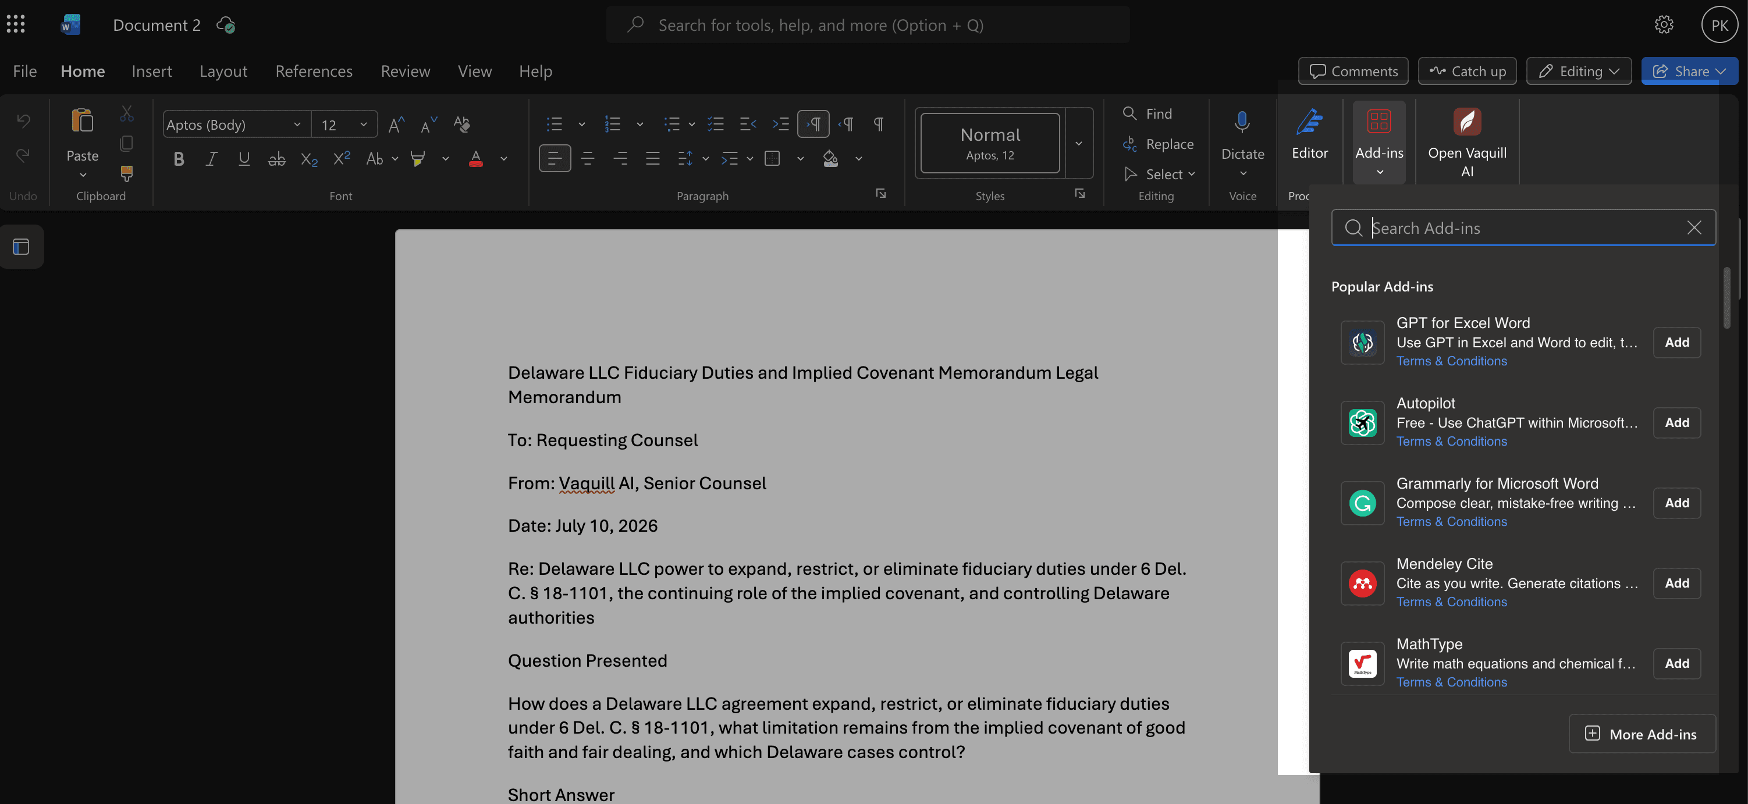Clear the Search Add-ins box
Viewport: 1748px width, 804px height.
coord(1694,227)
